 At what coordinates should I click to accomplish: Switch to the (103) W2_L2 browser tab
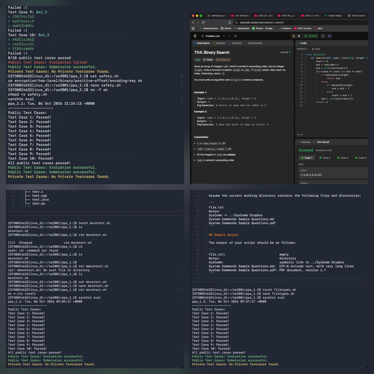pyautogui.click(x=287, y=16)
